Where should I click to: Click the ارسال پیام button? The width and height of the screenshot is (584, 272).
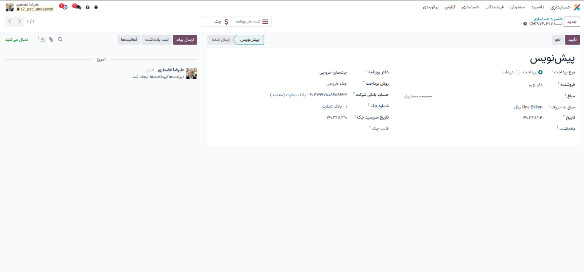tap(185, 40)
